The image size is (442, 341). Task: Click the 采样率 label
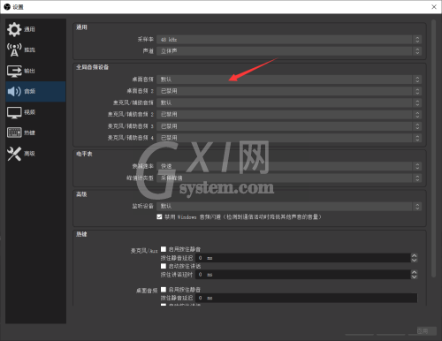(x=145, y=40)
